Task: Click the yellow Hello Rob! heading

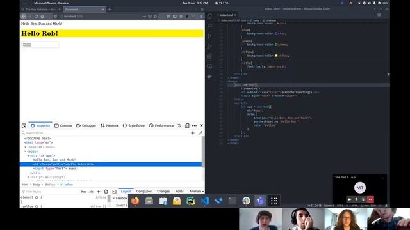Action: tap(112, 33)
